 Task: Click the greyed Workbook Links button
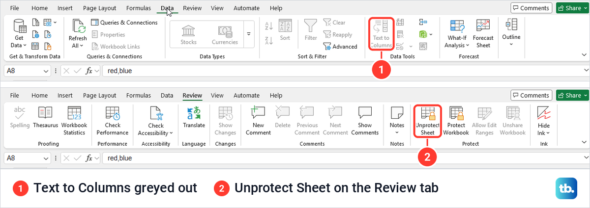[116, 47]
